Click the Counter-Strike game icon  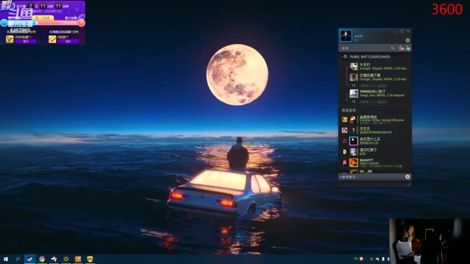[x=344, y=120]
